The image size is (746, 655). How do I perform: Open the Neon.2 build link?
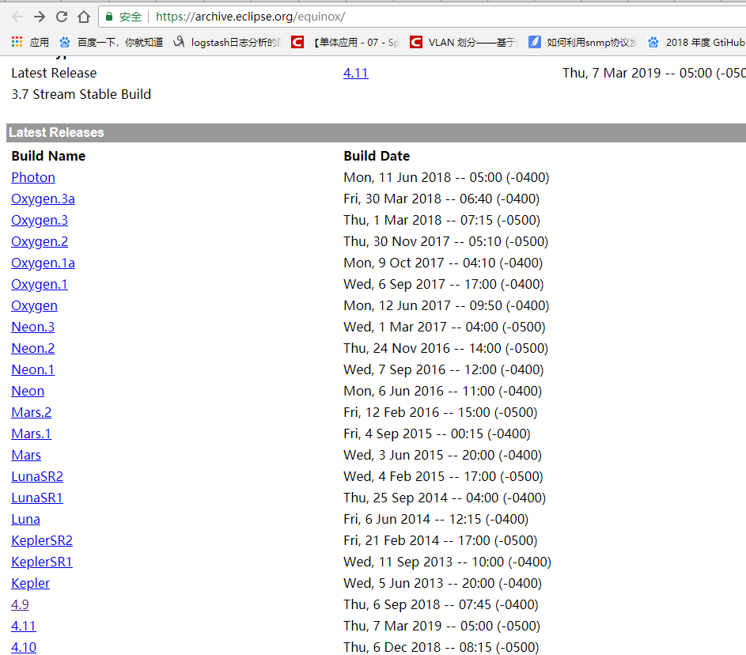[x=32, y=348]
